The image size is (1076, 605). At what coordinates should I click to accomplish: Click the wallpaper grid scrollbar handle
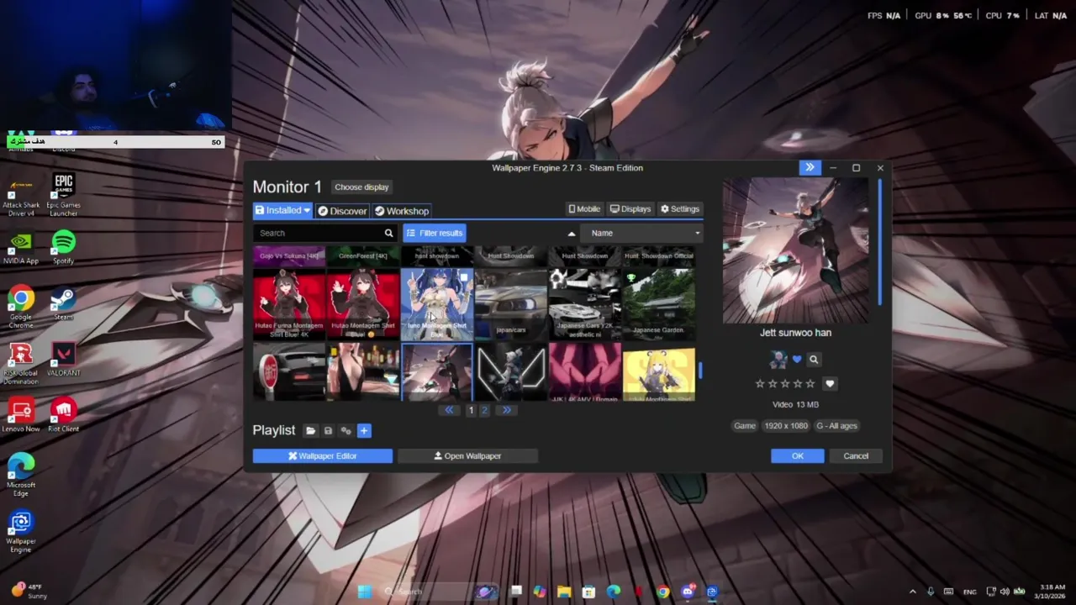click(x=699, y=370)
